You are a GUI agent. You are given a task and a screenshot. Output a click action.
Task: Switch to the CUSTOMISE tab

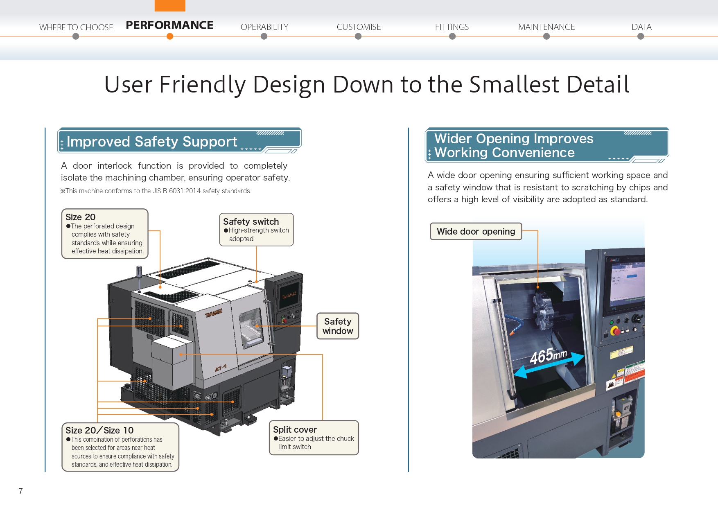click(x=359, y=27)
